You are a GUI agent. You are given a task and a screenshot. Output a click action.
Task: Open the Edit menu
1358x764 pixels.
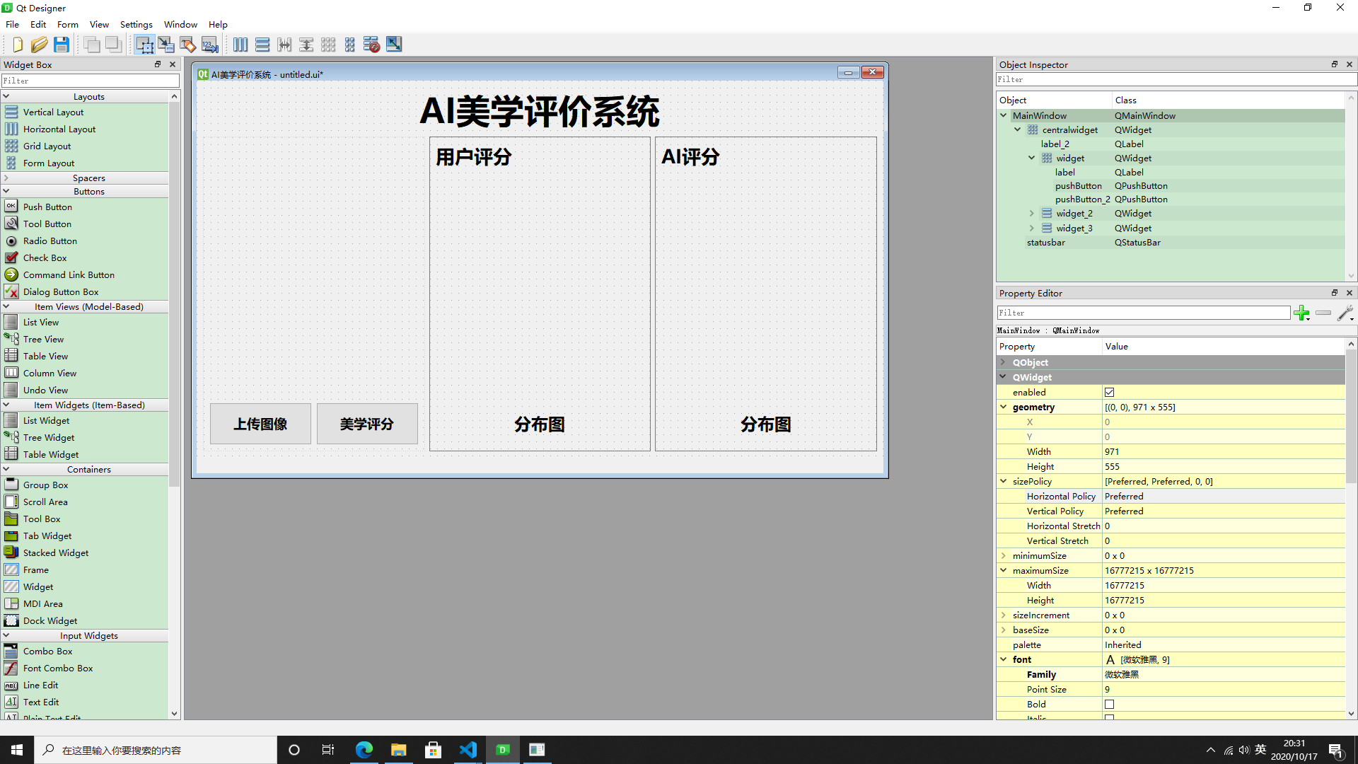point(38,24)
